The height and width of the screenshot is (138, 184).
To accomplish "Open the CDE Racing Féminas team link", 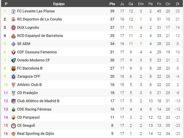I will 34,109.
